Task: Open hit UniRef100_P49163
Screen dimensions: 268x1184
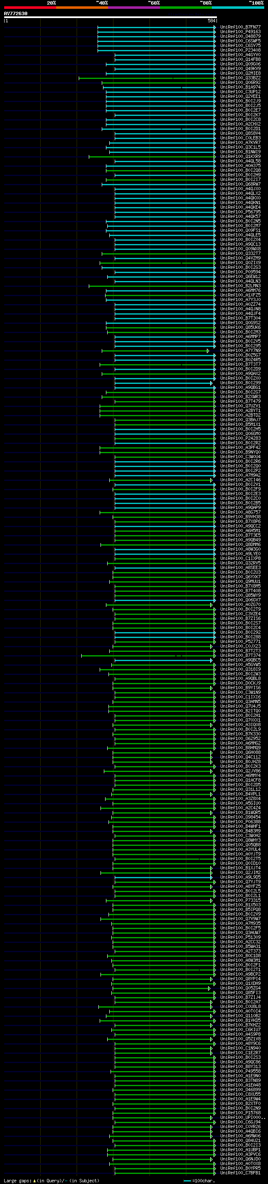Action: click(240, 32)
